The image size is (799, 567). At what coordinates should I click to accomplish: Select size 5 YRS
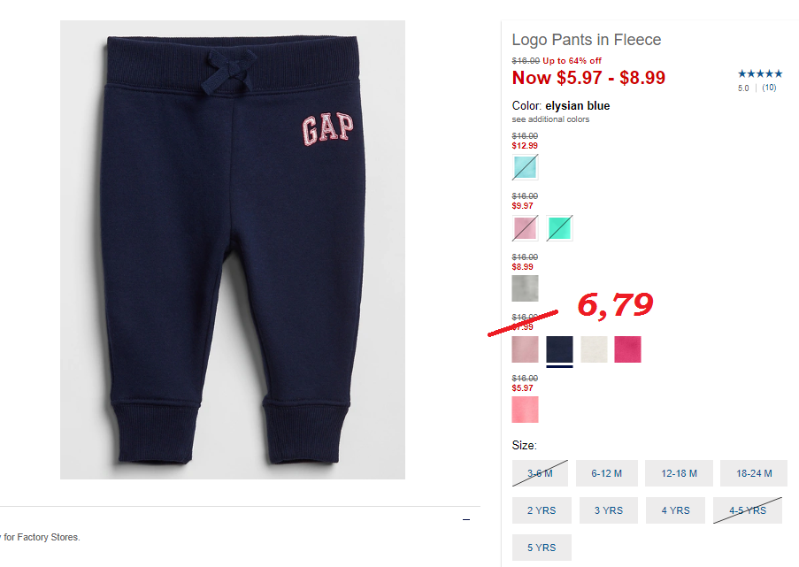point(542,548)
